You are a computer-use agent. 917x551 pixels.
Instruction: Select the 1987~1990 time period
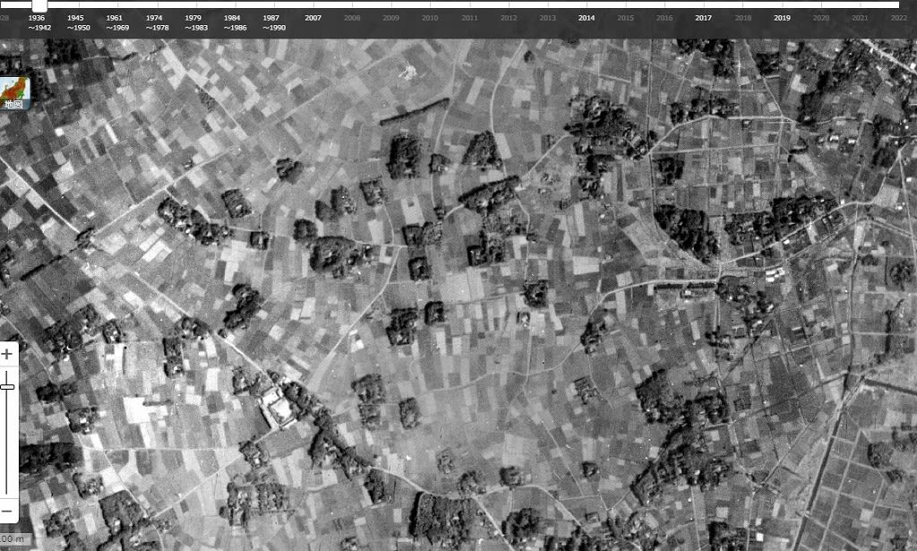click(x=272, y=22)
